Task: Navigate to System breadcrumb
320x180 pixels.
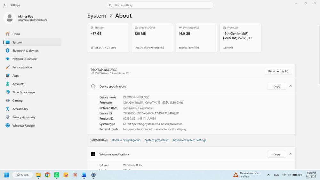Action: point(97,16)
